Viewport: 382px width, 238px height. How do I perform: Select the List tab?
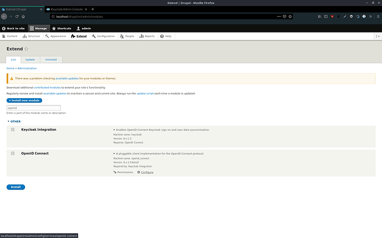(13, 60)
